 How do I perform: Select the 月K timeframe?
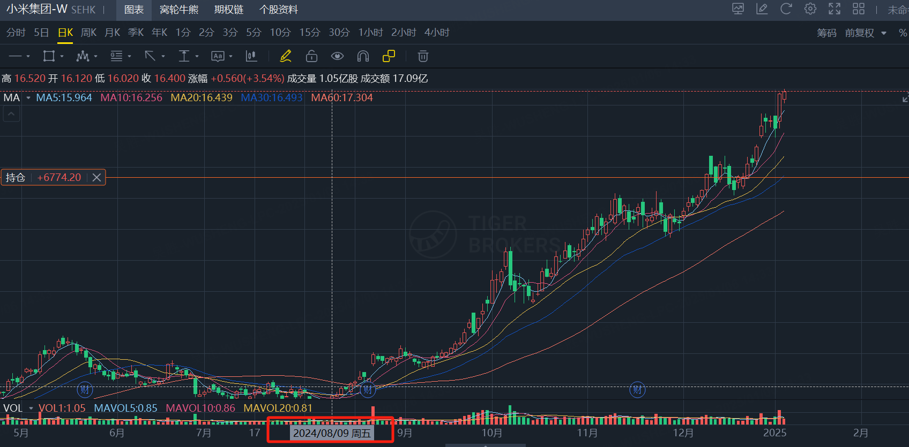point(112,33)
